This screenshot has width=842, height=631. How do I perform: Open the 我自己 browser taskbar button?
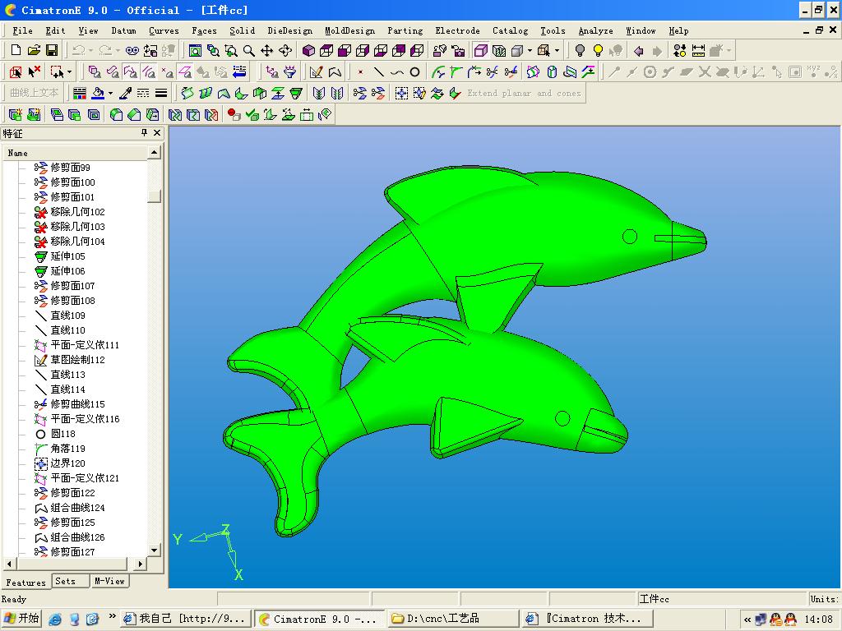click(x=186, y=619)
